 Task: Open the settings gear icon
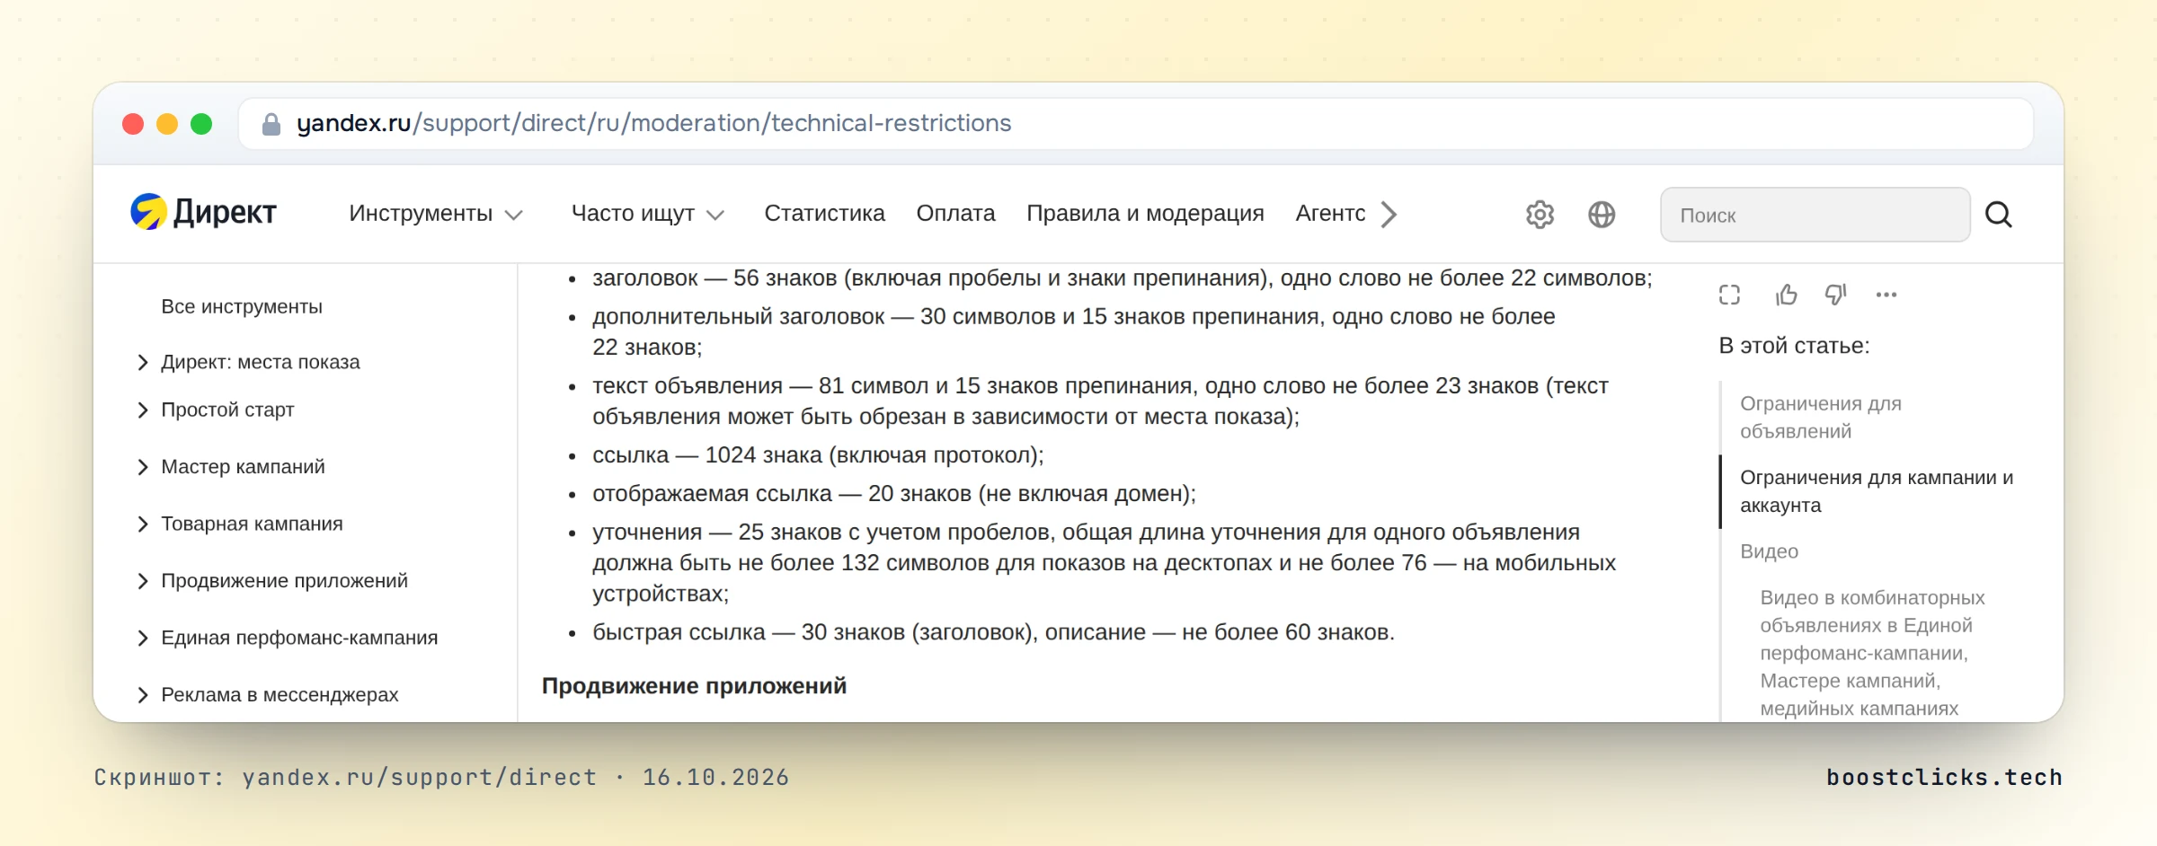(x=1540, y=215)
